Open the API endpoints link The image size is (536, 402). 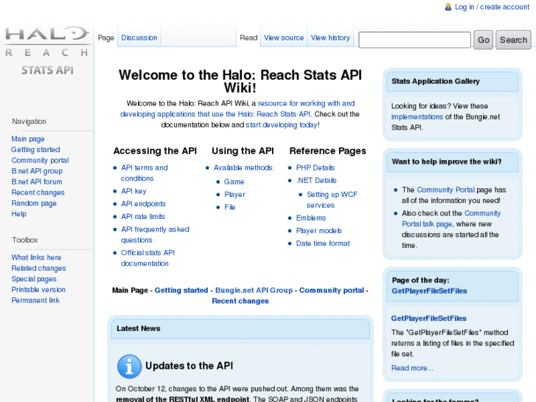click(x=143, y=204)
